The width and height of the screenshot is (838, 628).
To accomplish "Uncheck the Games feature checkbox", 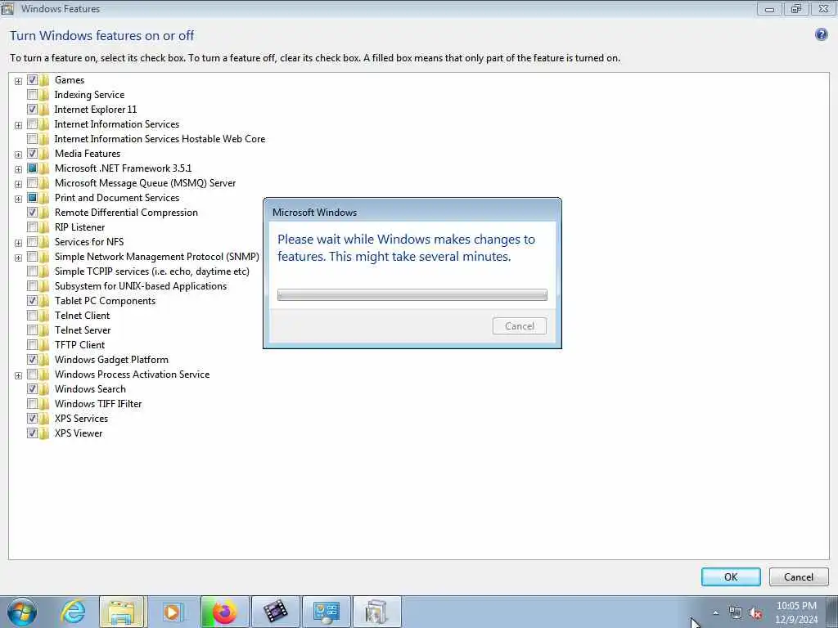I will tap(32, 80).
